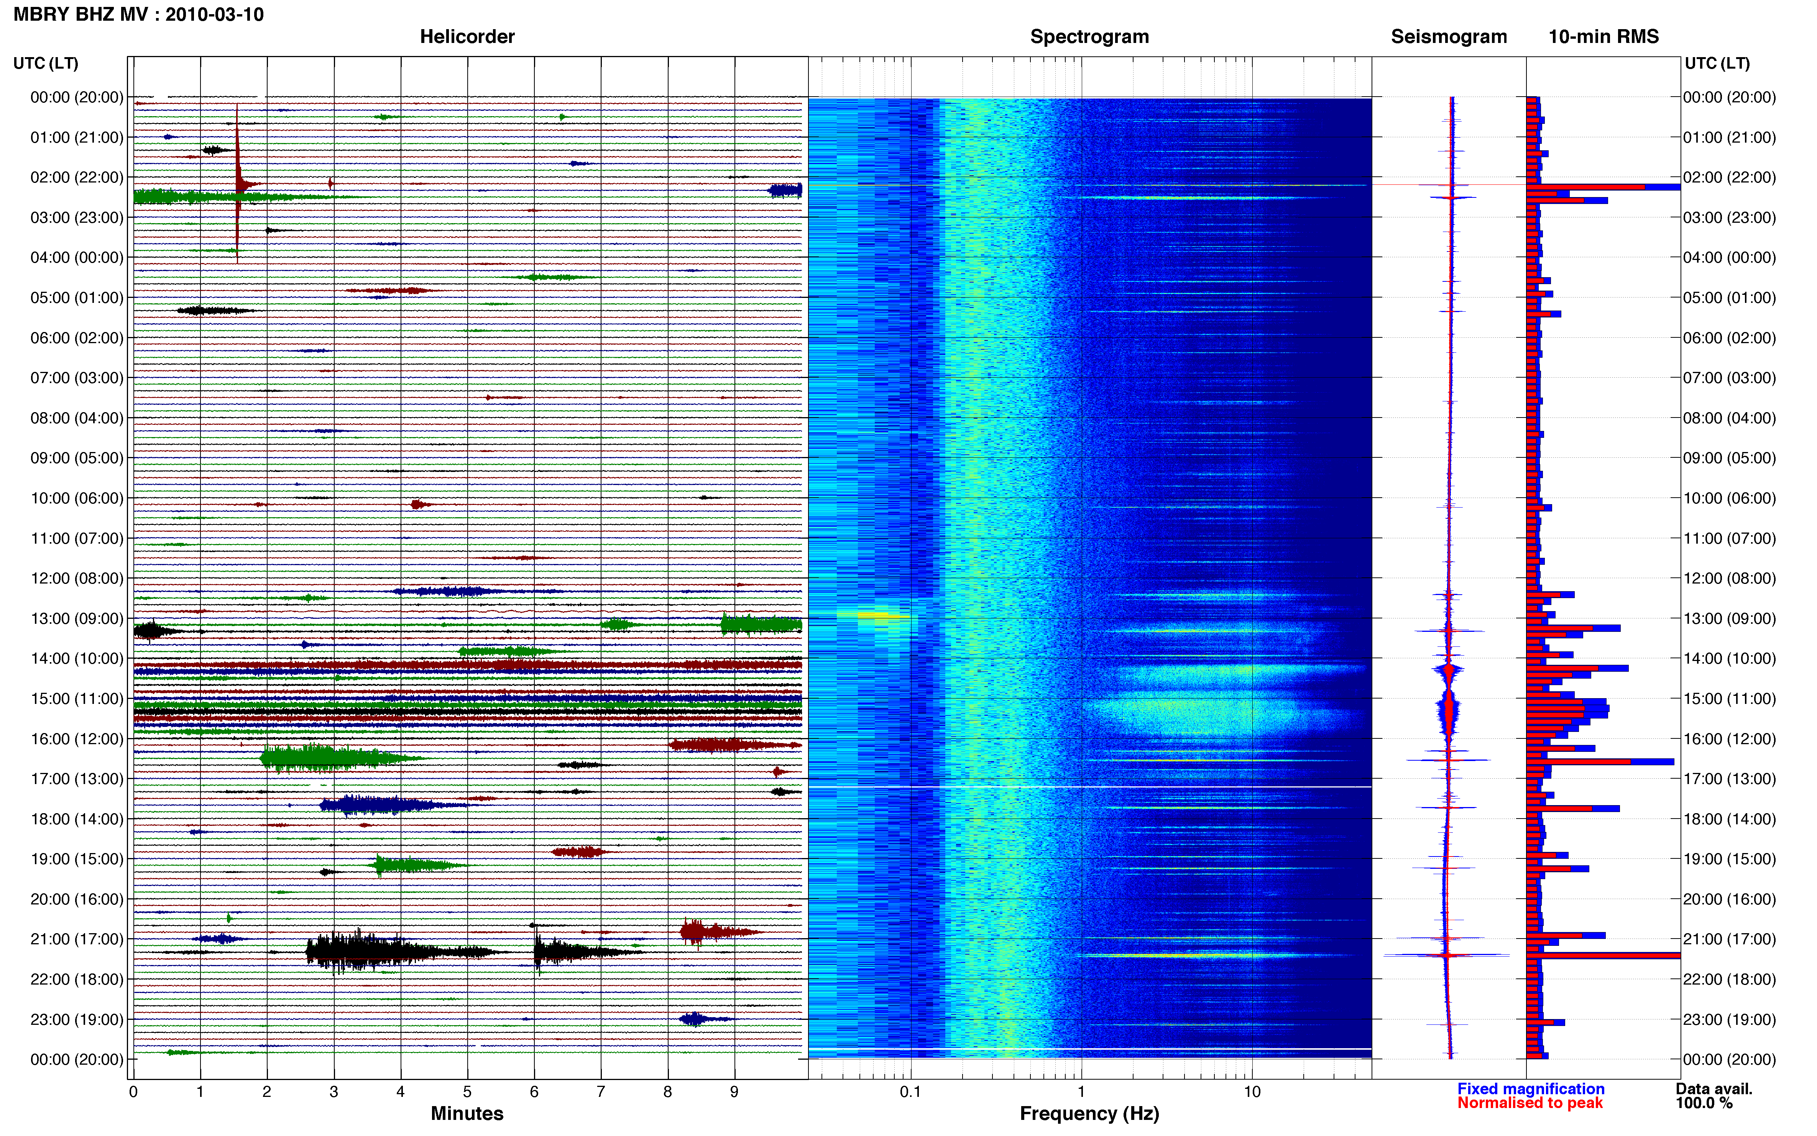
Task: Select the 'Seismogram' panel heading
Action: click(x=1448, y=37)
